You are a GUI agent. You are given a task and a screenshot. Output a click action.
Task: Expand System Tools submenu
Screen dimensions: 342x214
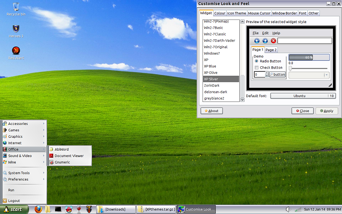tap(24, 173)
